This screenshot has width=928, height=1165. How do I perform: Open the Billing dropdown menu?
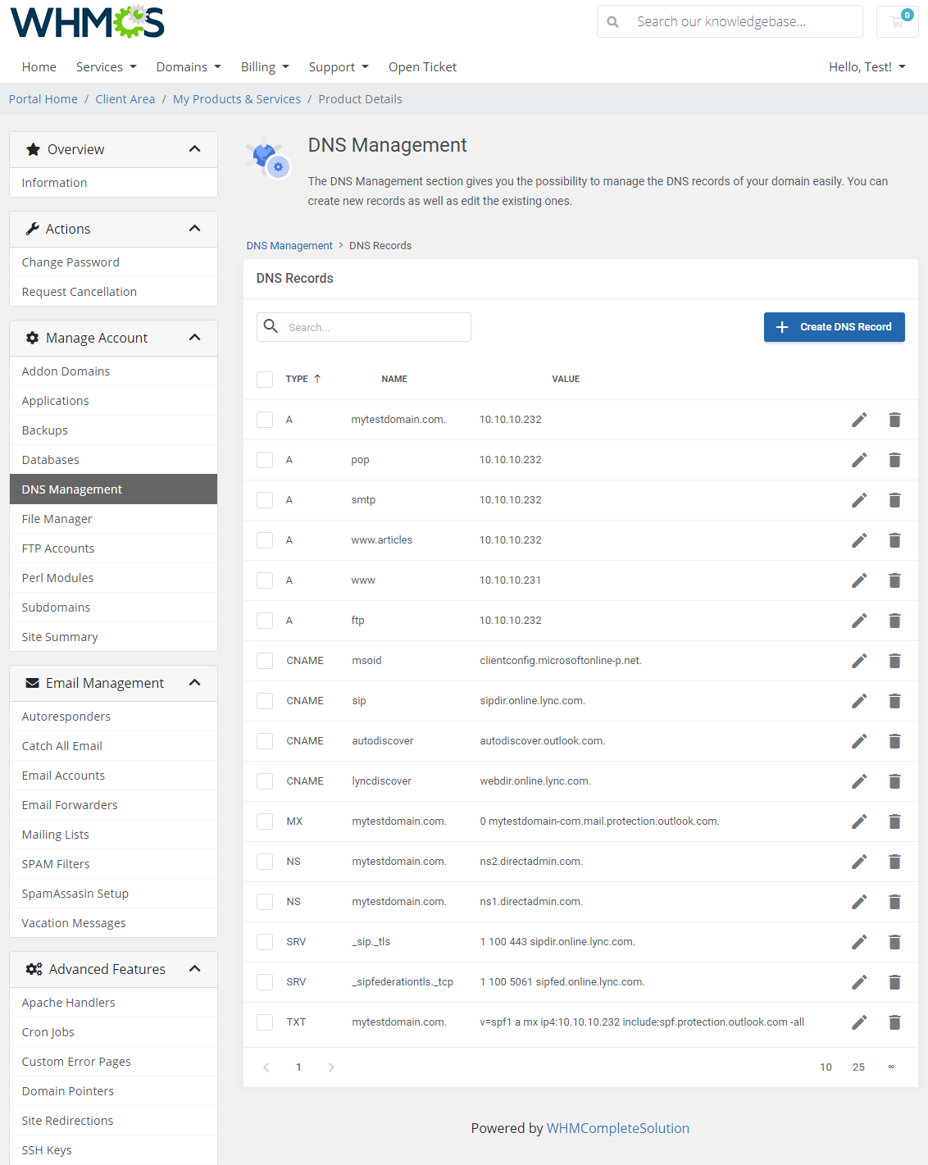264,66
